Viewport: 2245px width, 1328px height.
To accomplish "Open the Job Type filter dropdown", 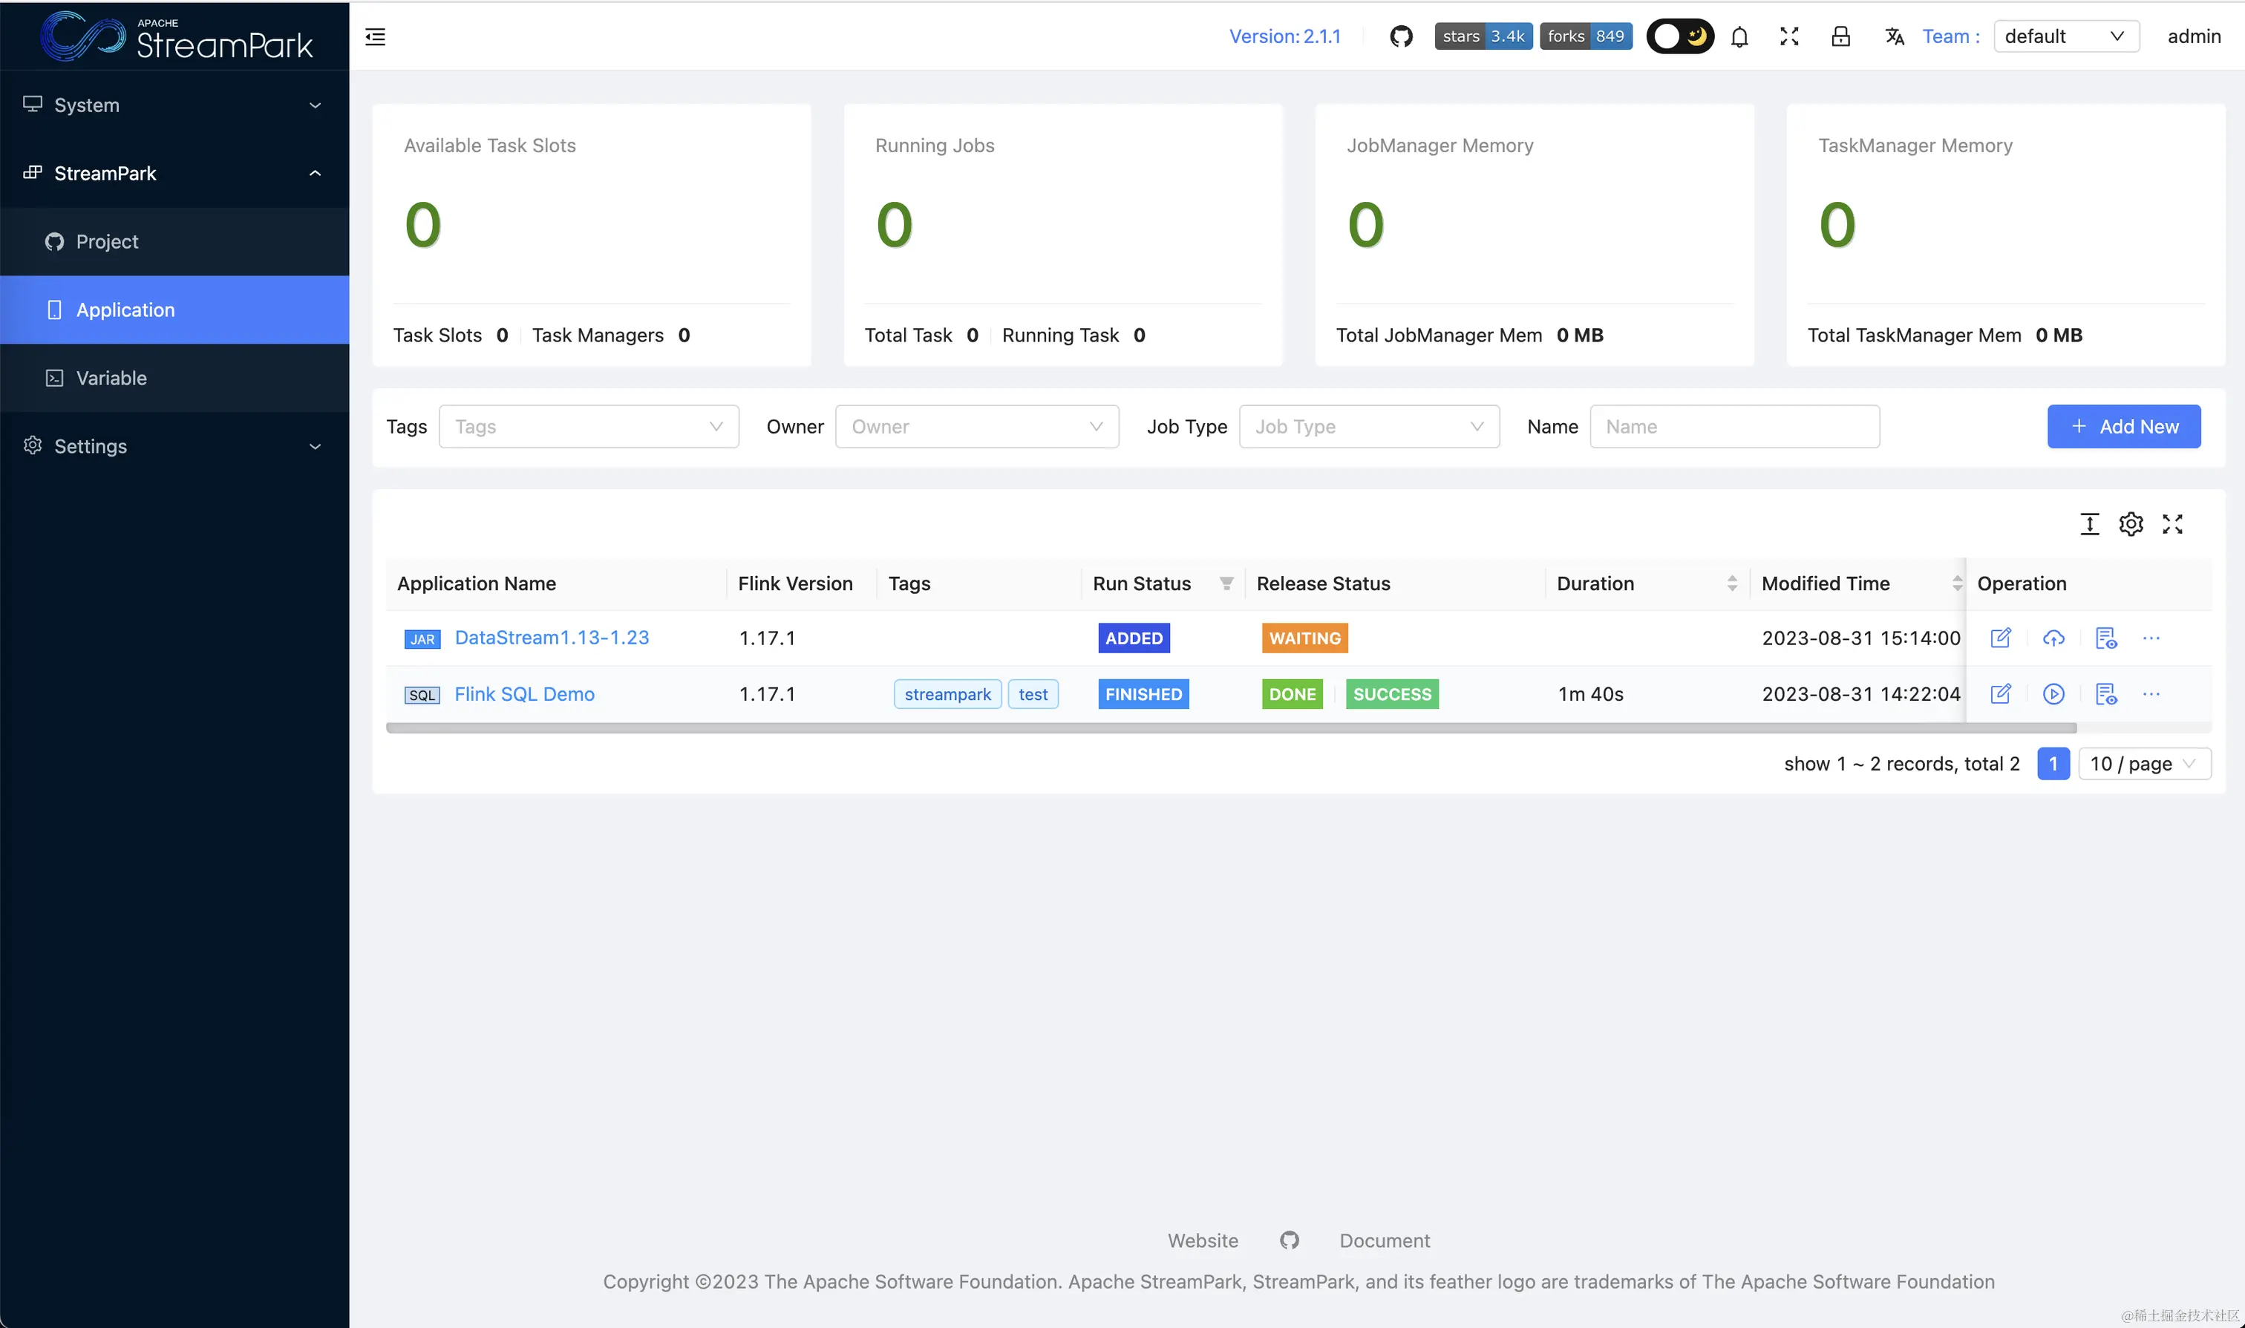I will 1368,427.
